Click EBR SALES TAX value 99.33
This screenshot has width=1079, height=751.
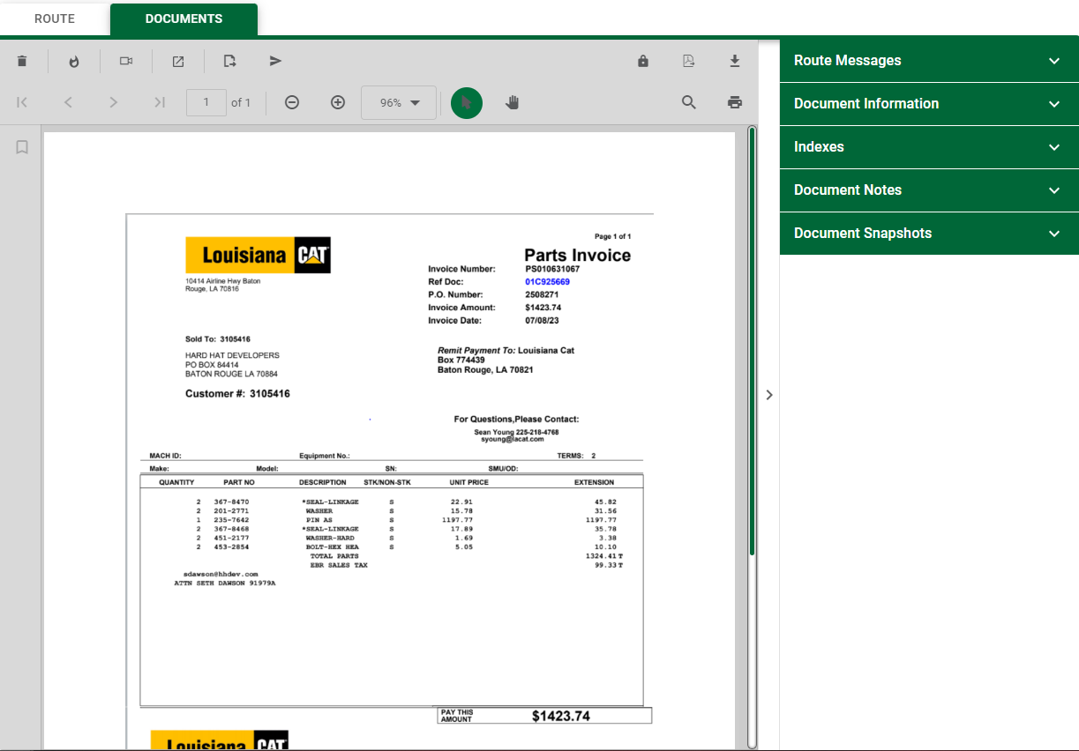(x=609, y=565)
